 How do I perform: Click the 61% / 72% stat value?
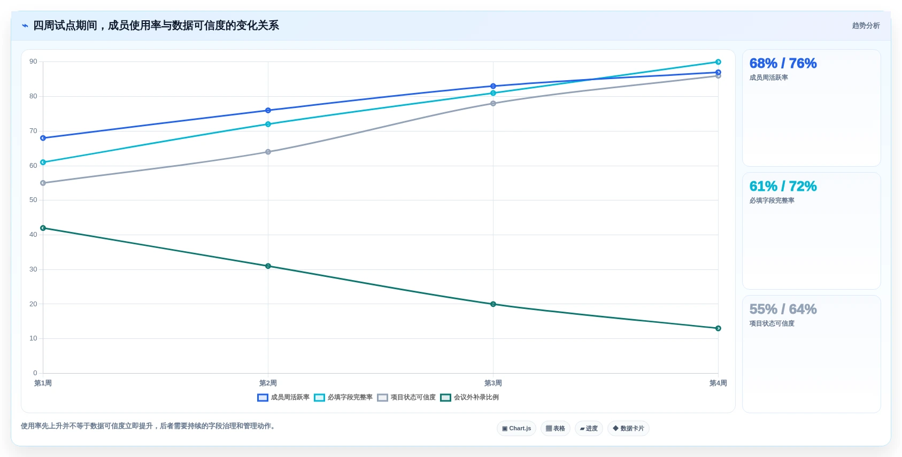tap(783, 187)
